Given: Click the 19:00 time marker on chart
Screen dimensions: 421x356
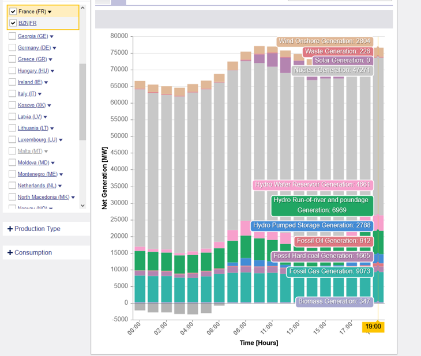Looking at the screenshot, I should tap(373, 327).
